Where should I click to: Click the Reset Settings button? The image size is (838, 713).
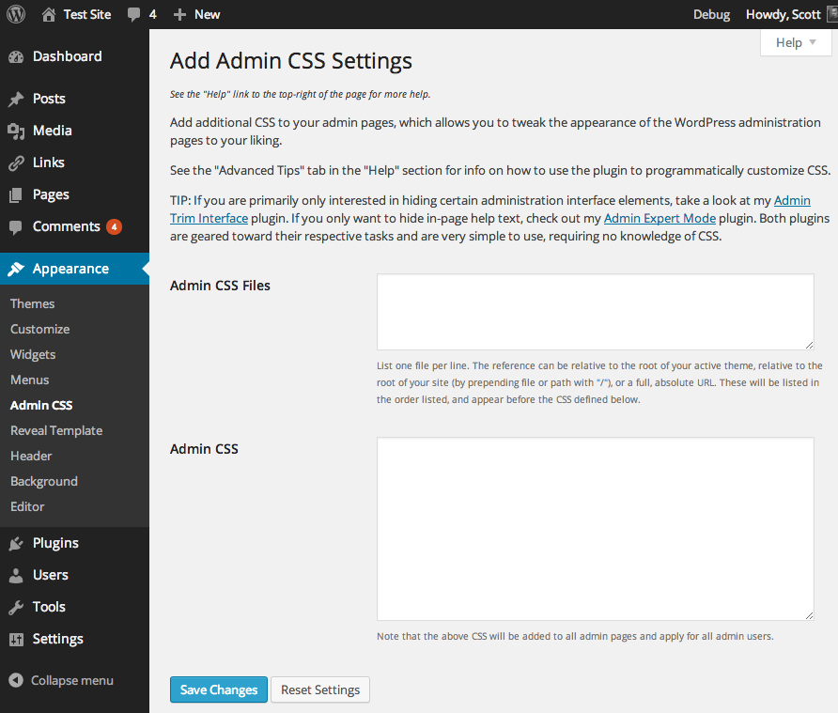pyautogui.click(x=320, y=690)
